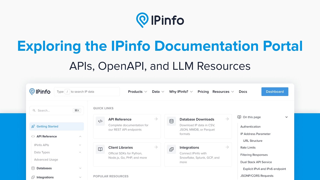This screenshot has height=180, width=320.
Task: Expand the Data Types submenu chevron
Action: pyautogui.click(x=80, y=152)
